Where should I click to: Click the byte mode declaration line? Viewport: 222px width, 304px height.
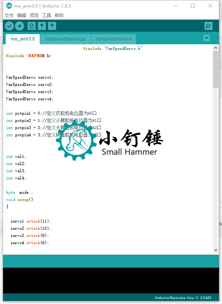[19, 193]
